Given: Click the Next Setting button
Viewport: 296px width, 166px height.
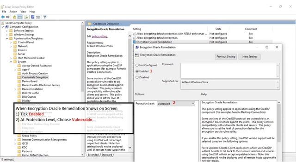Looking at the screenshot, I should [x=249, y=57].
